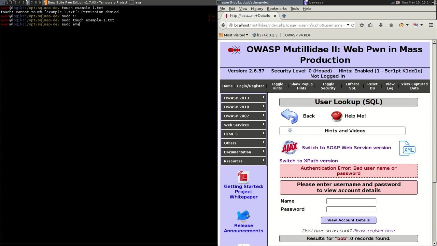Click the blue Back arrow icon on the page
437x246 pixels.
pos(289,116)
